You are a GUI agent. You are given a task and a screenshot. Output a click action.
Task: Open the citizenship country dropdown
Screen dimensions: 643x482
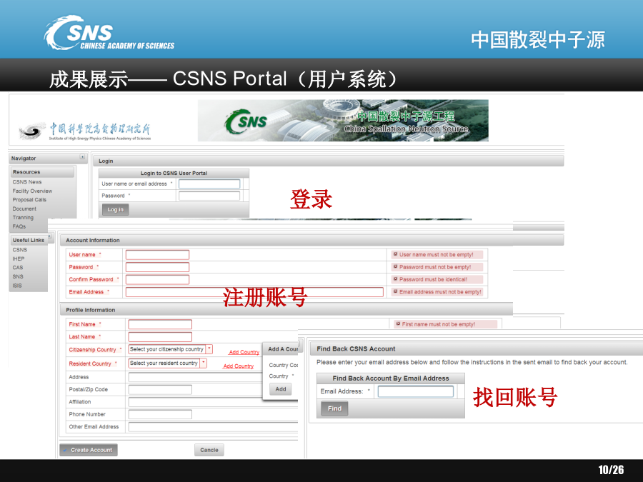coord(209,349)
